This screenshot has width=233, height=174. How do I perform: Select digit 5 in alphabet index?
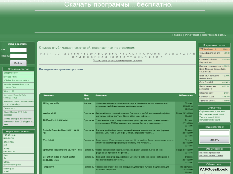click(75, 54)
